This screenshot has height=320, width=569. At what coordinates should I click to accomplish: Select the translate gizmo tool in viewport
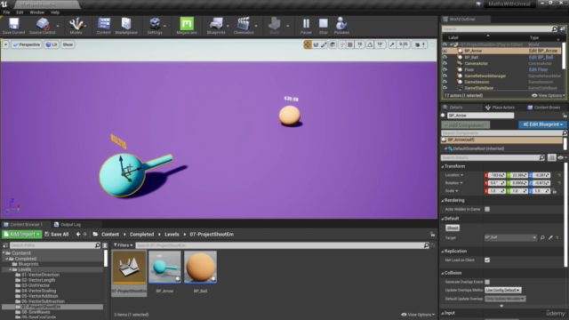308,44
